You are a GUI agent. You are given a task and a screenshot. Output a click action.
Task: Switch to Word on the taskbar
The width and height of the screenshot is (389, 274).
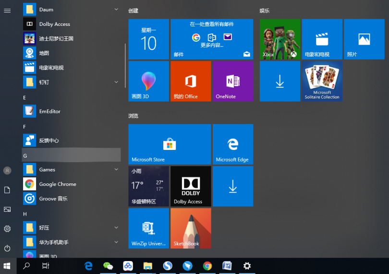pos(227,266)
